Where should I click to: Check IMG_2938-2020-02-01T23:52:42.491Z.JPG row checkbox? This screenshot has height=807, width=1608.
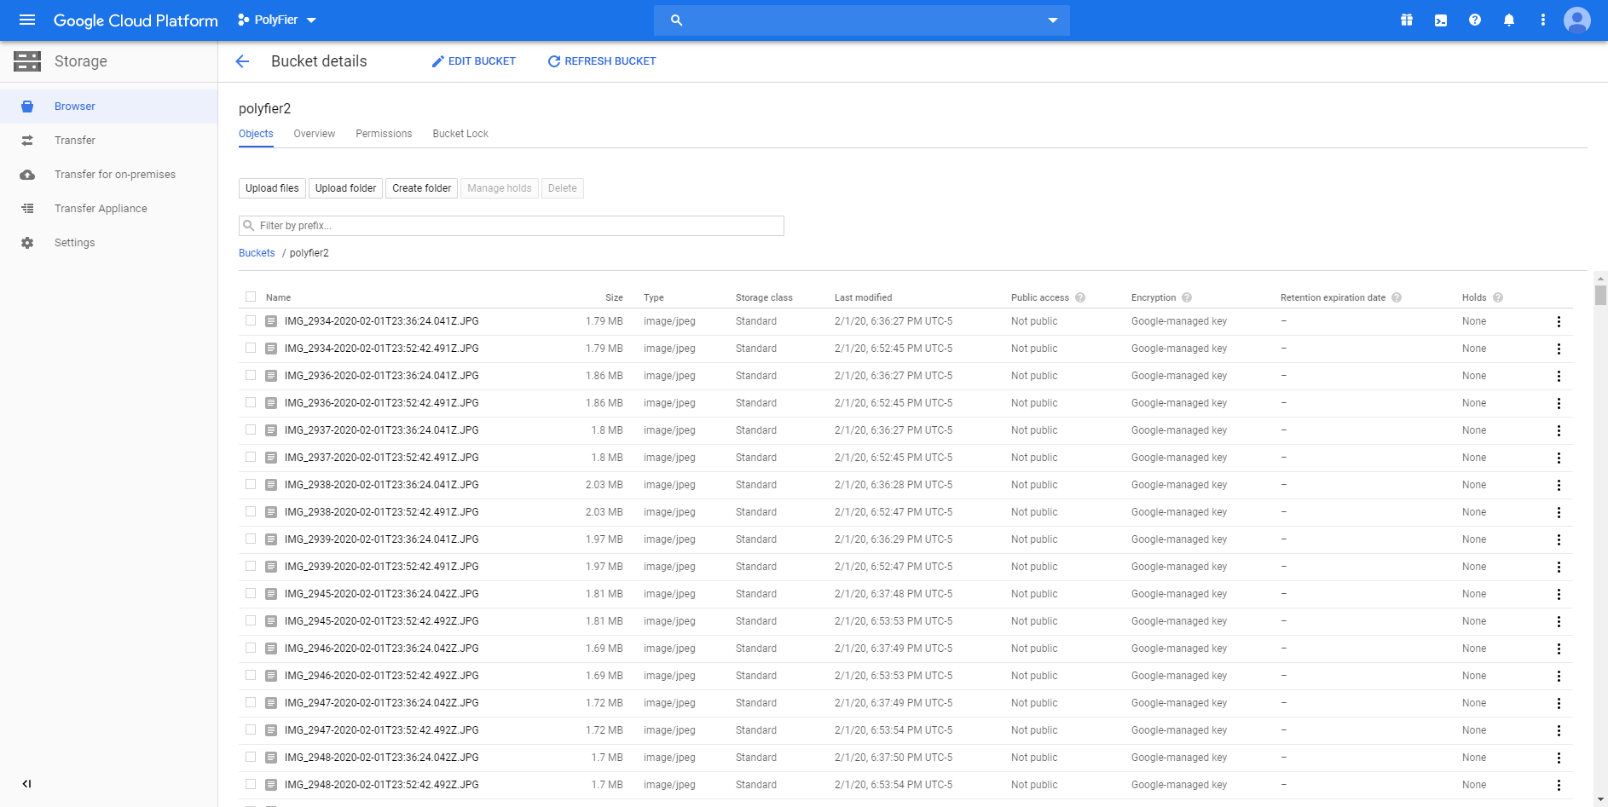point(251,511)
